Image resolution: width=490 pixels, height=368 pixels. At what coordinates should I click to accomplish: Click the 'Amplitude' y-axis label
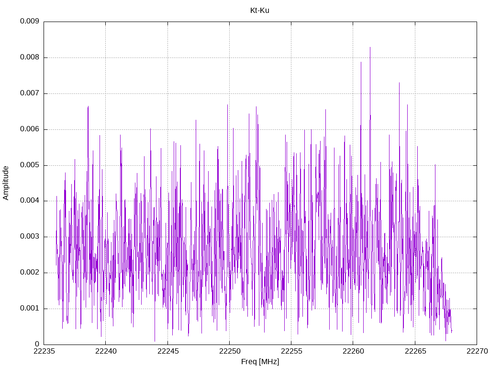6,183
